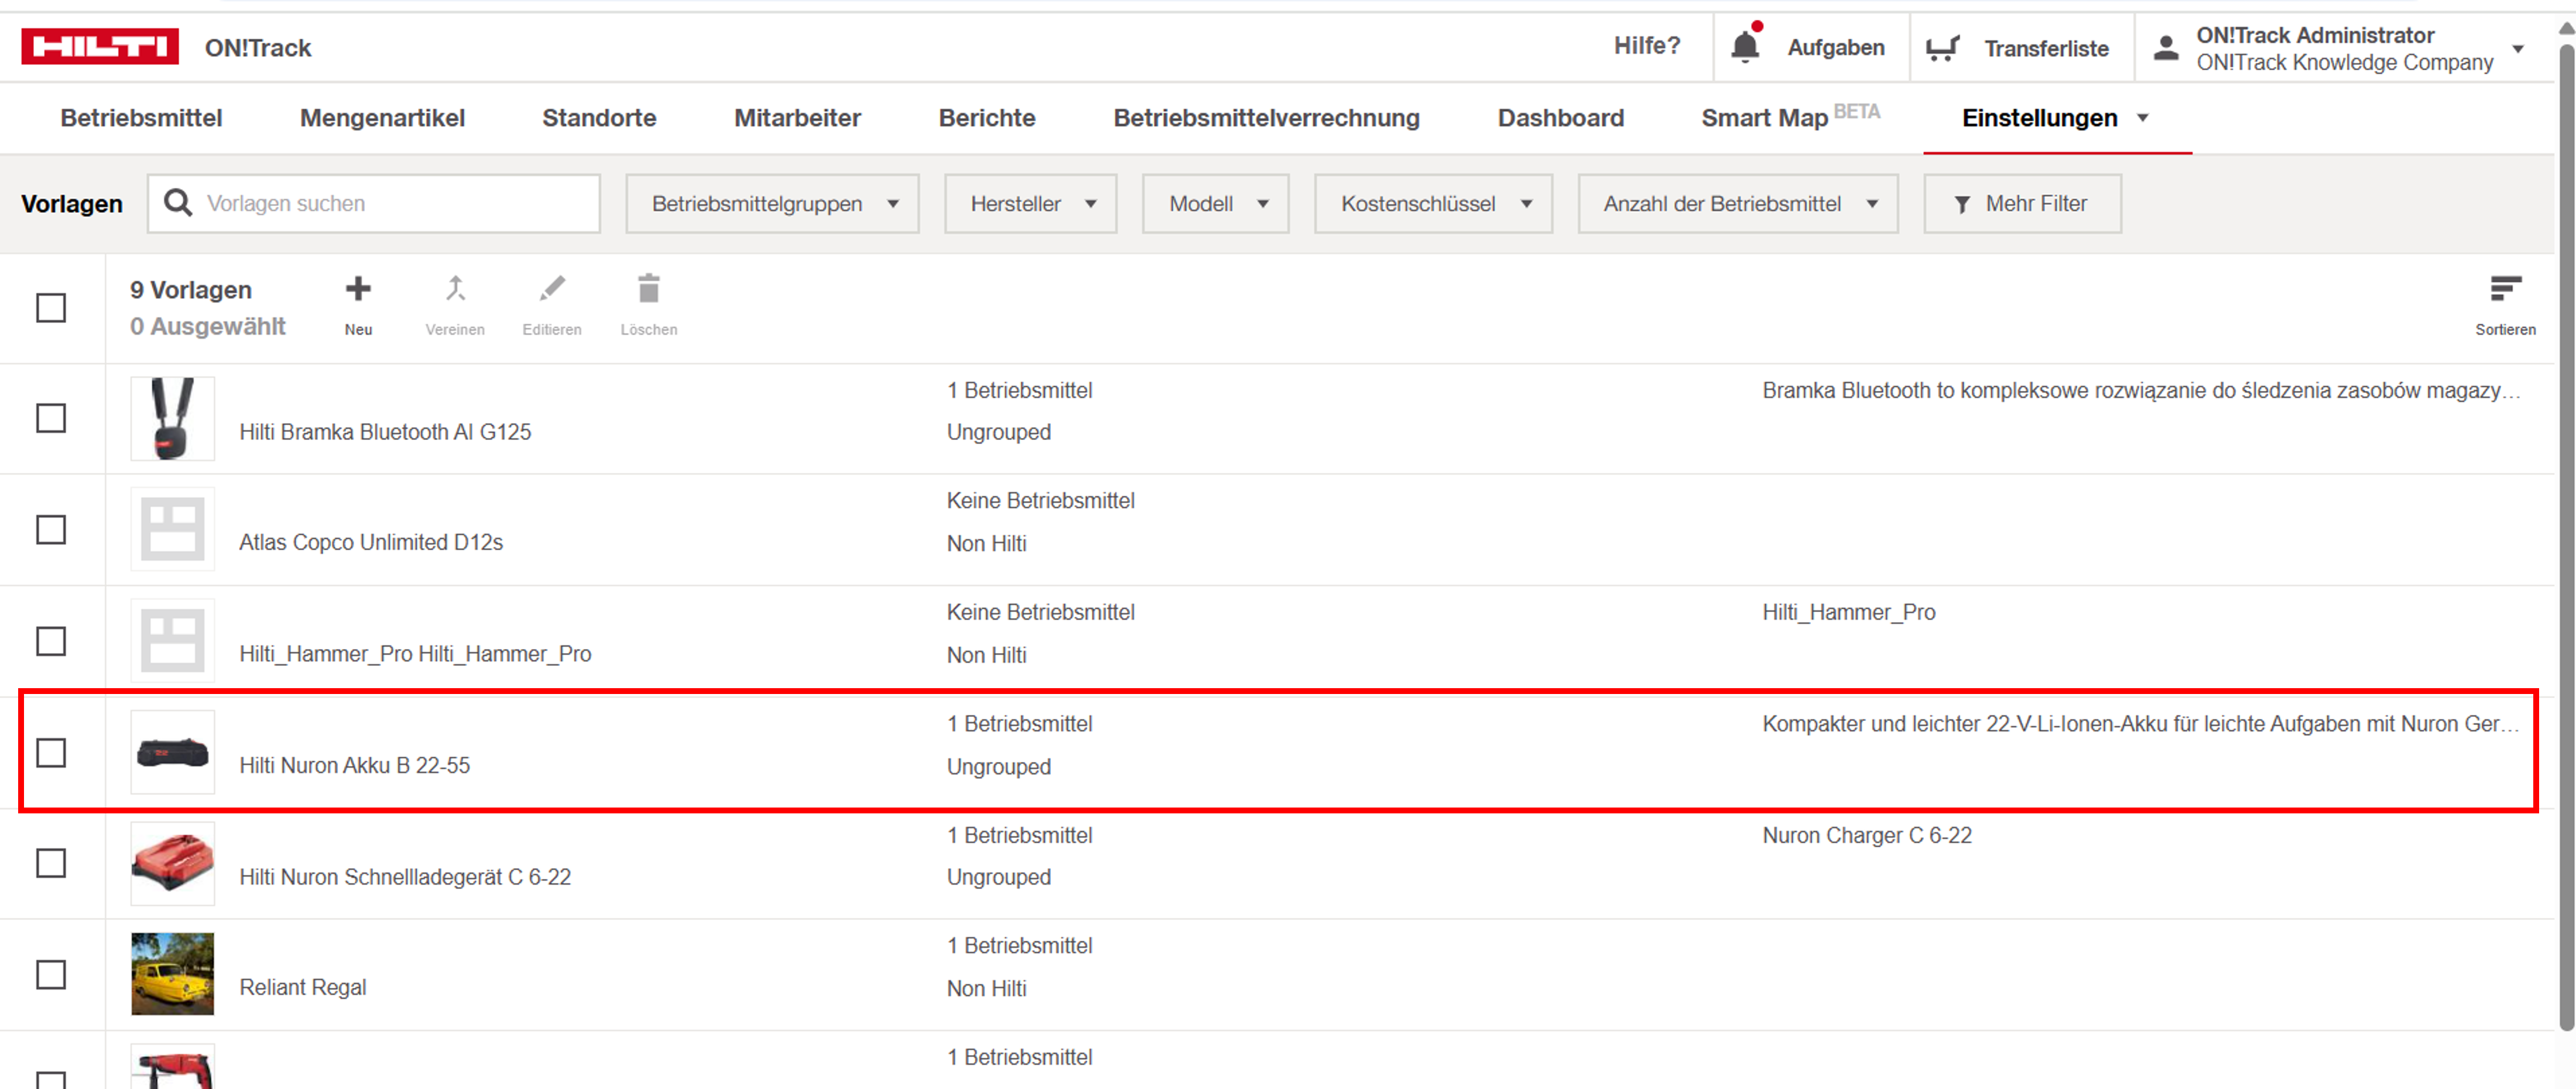Open Hilti Nuron Akku B 22-55 thumbnail
Viewport: 2576px width, 1089px height.
(172, 753)
